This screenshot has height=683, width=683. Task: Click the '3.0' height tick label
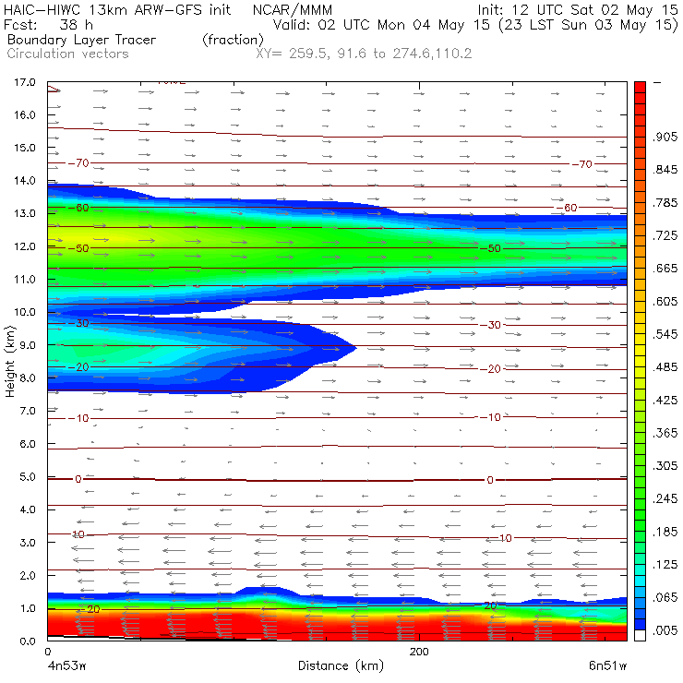pos(28,543)
